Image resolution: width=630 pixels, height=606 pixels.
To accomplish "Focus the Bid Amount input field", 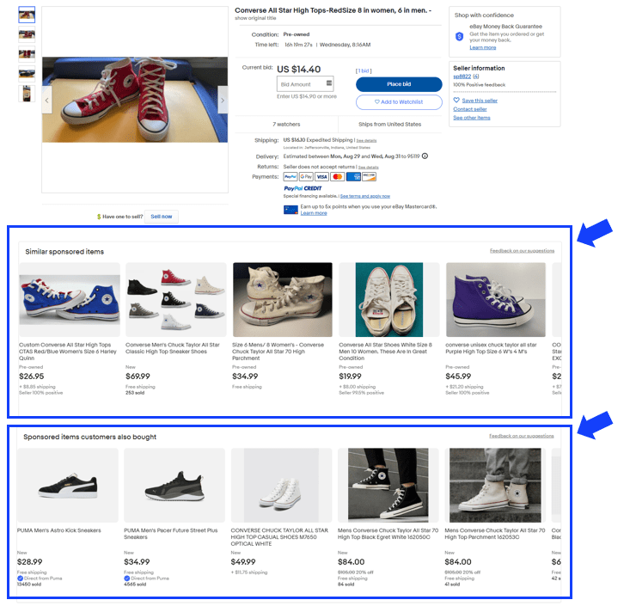I will [x=305, y=84].
